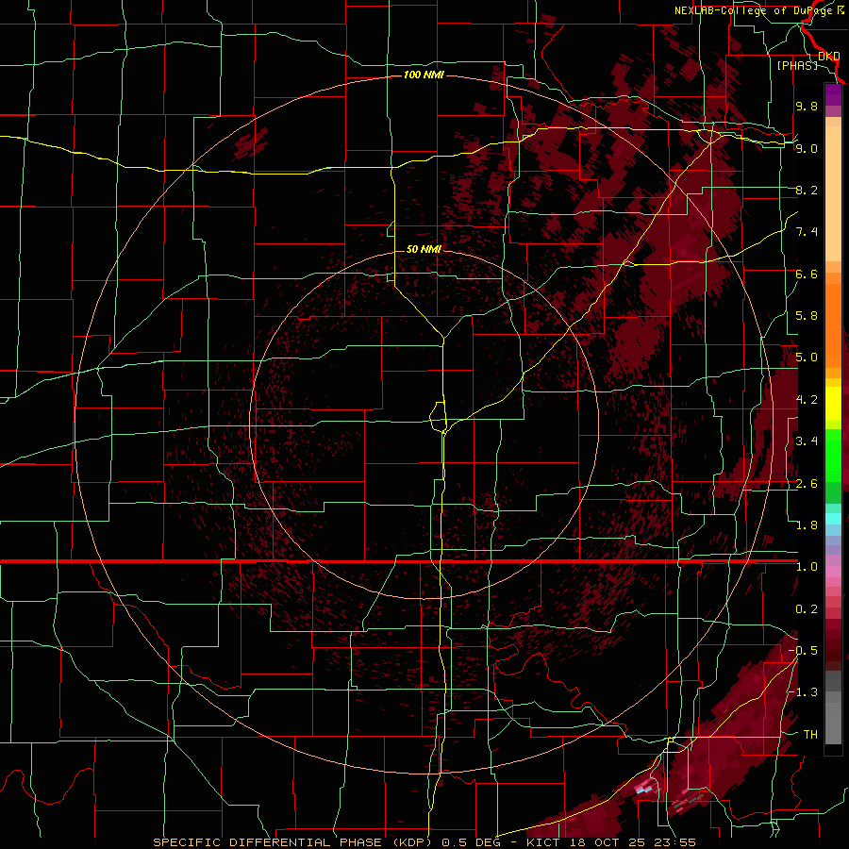Click the 7.4 scale value

tap(807, 232)
